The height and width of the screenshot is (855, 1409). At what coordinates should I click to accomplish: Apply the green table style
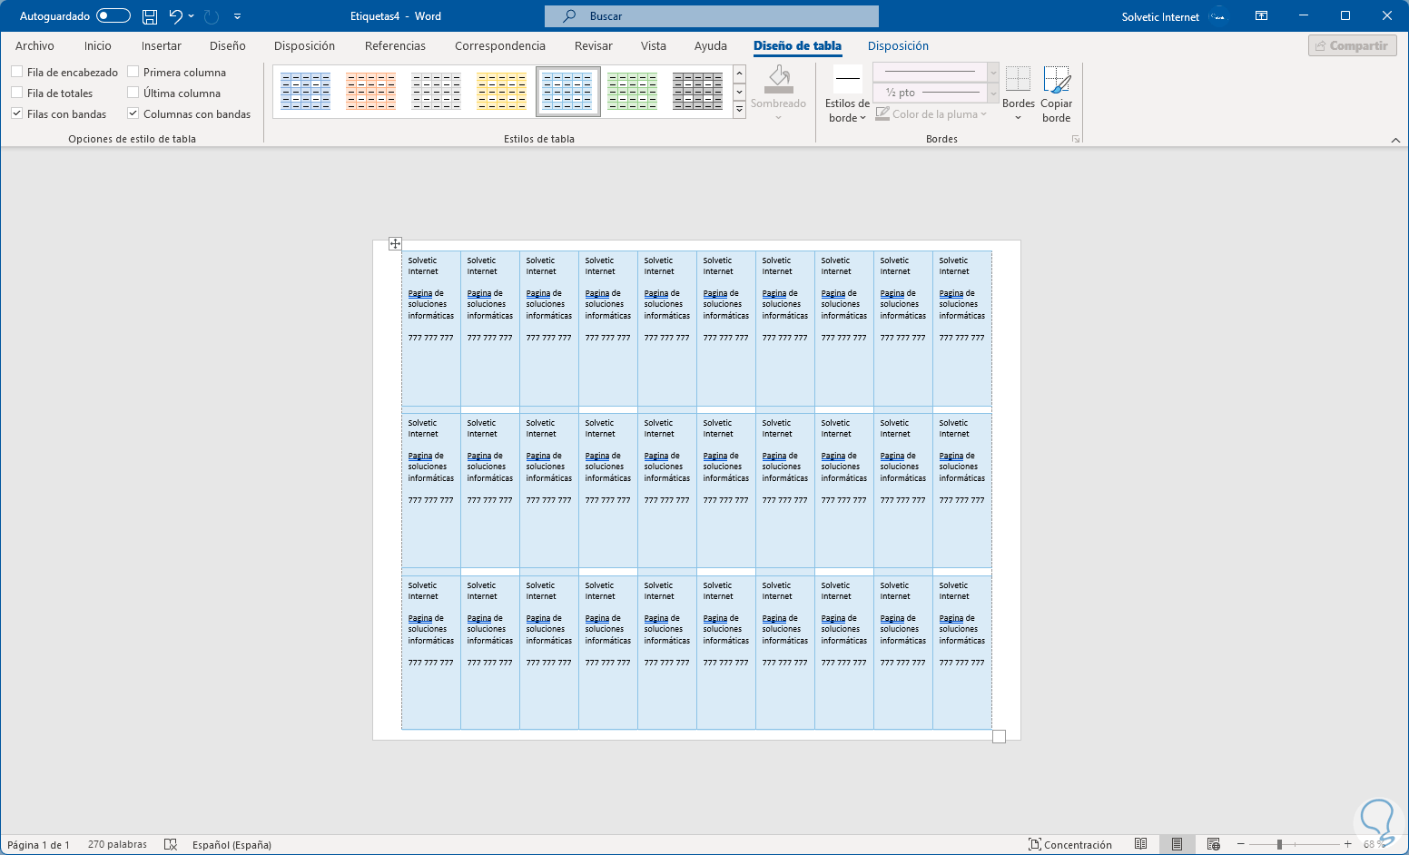(633, 91)
